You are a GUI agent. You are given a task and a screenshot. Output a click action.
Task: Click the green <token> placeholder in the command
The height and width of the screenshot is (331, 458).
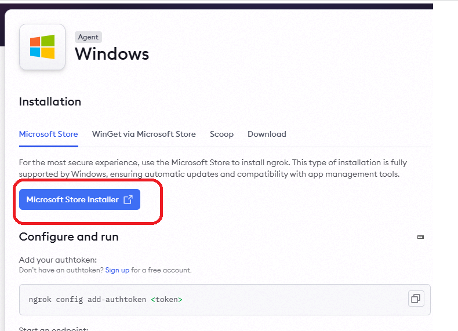click(166, 300)
